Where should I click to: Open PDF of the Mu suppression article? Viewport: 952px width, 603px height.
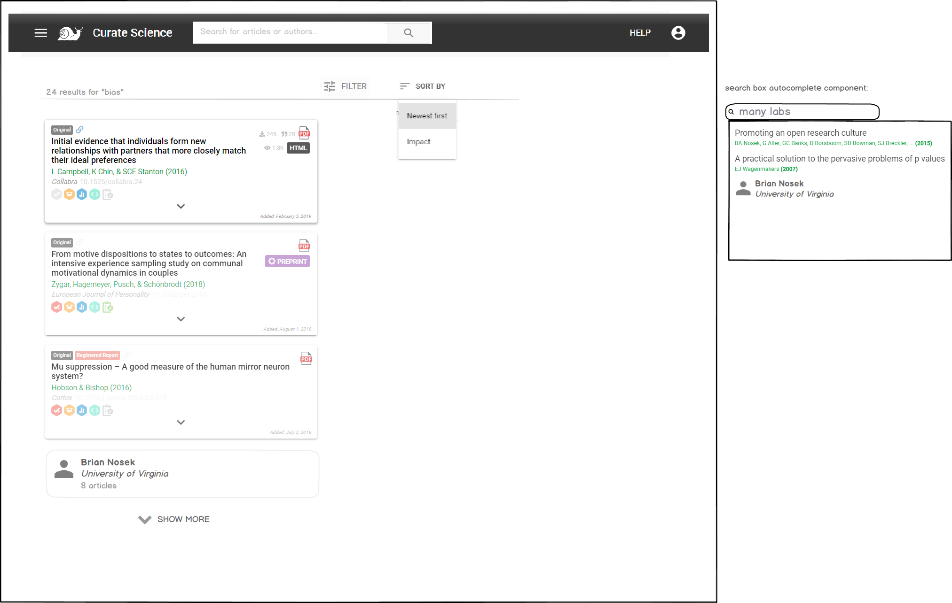(x=306, y=358)
